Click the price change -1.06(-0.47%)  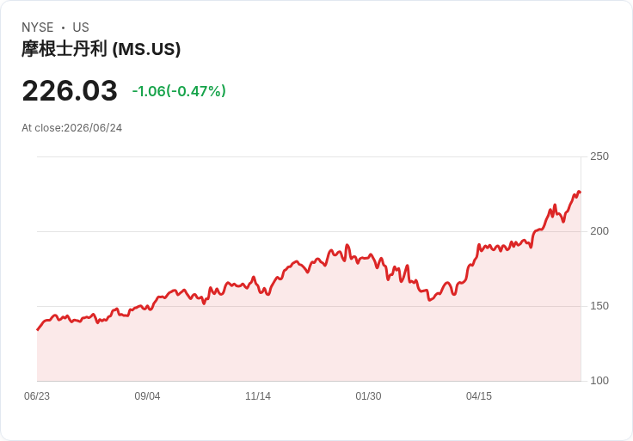179,91
